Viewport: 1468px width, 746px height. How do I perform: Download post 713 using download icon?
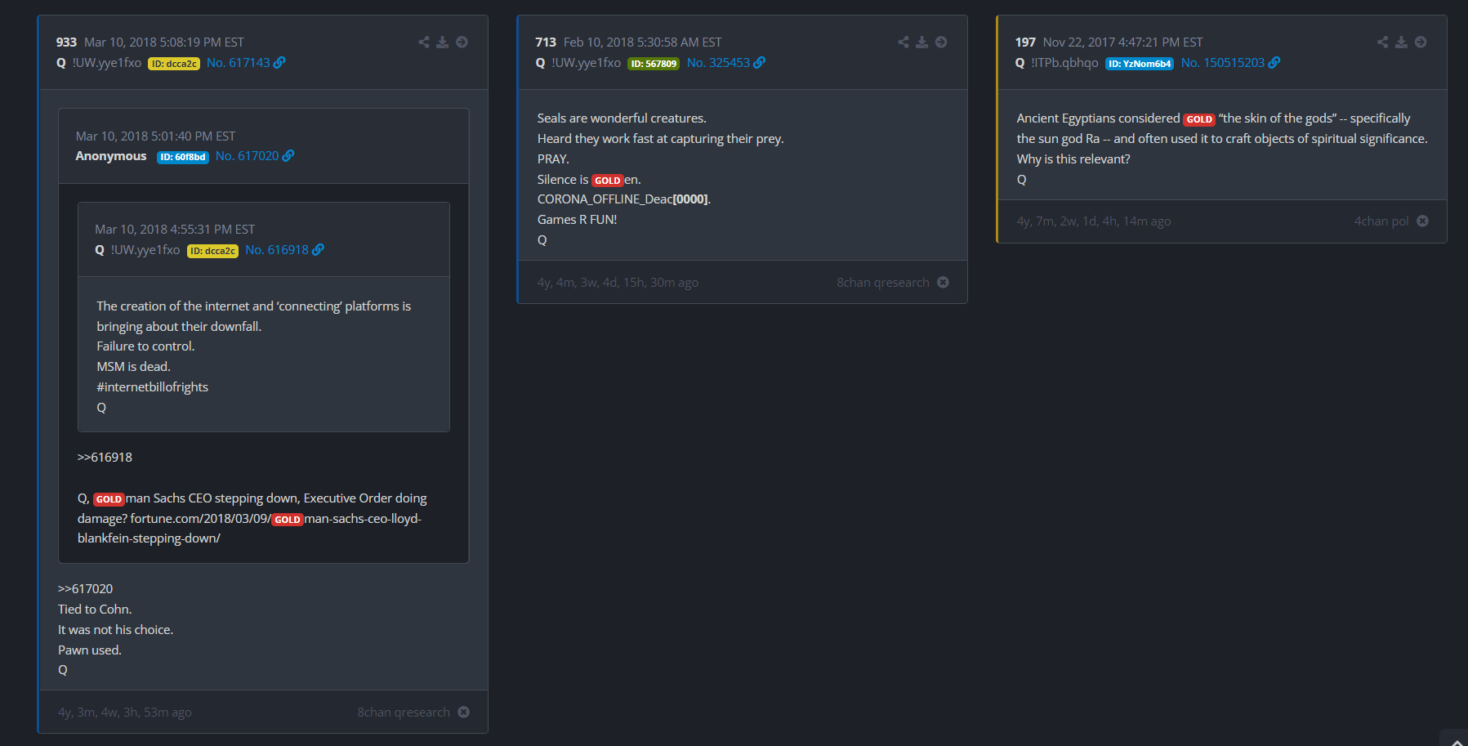pos(921,42)
